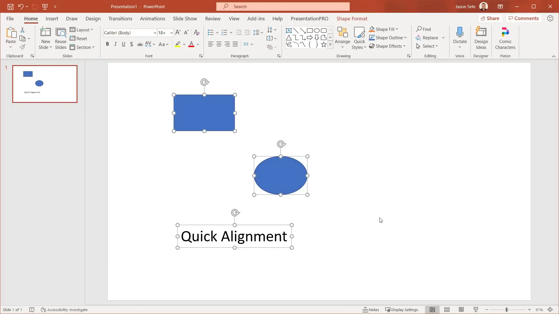Save the presentation using the floppy disk icon
The image size is (559, 314).
tap(10, 6)
